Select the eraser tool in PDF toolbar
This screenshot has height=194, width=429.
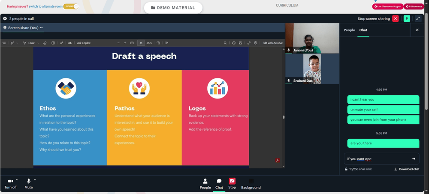45,43
